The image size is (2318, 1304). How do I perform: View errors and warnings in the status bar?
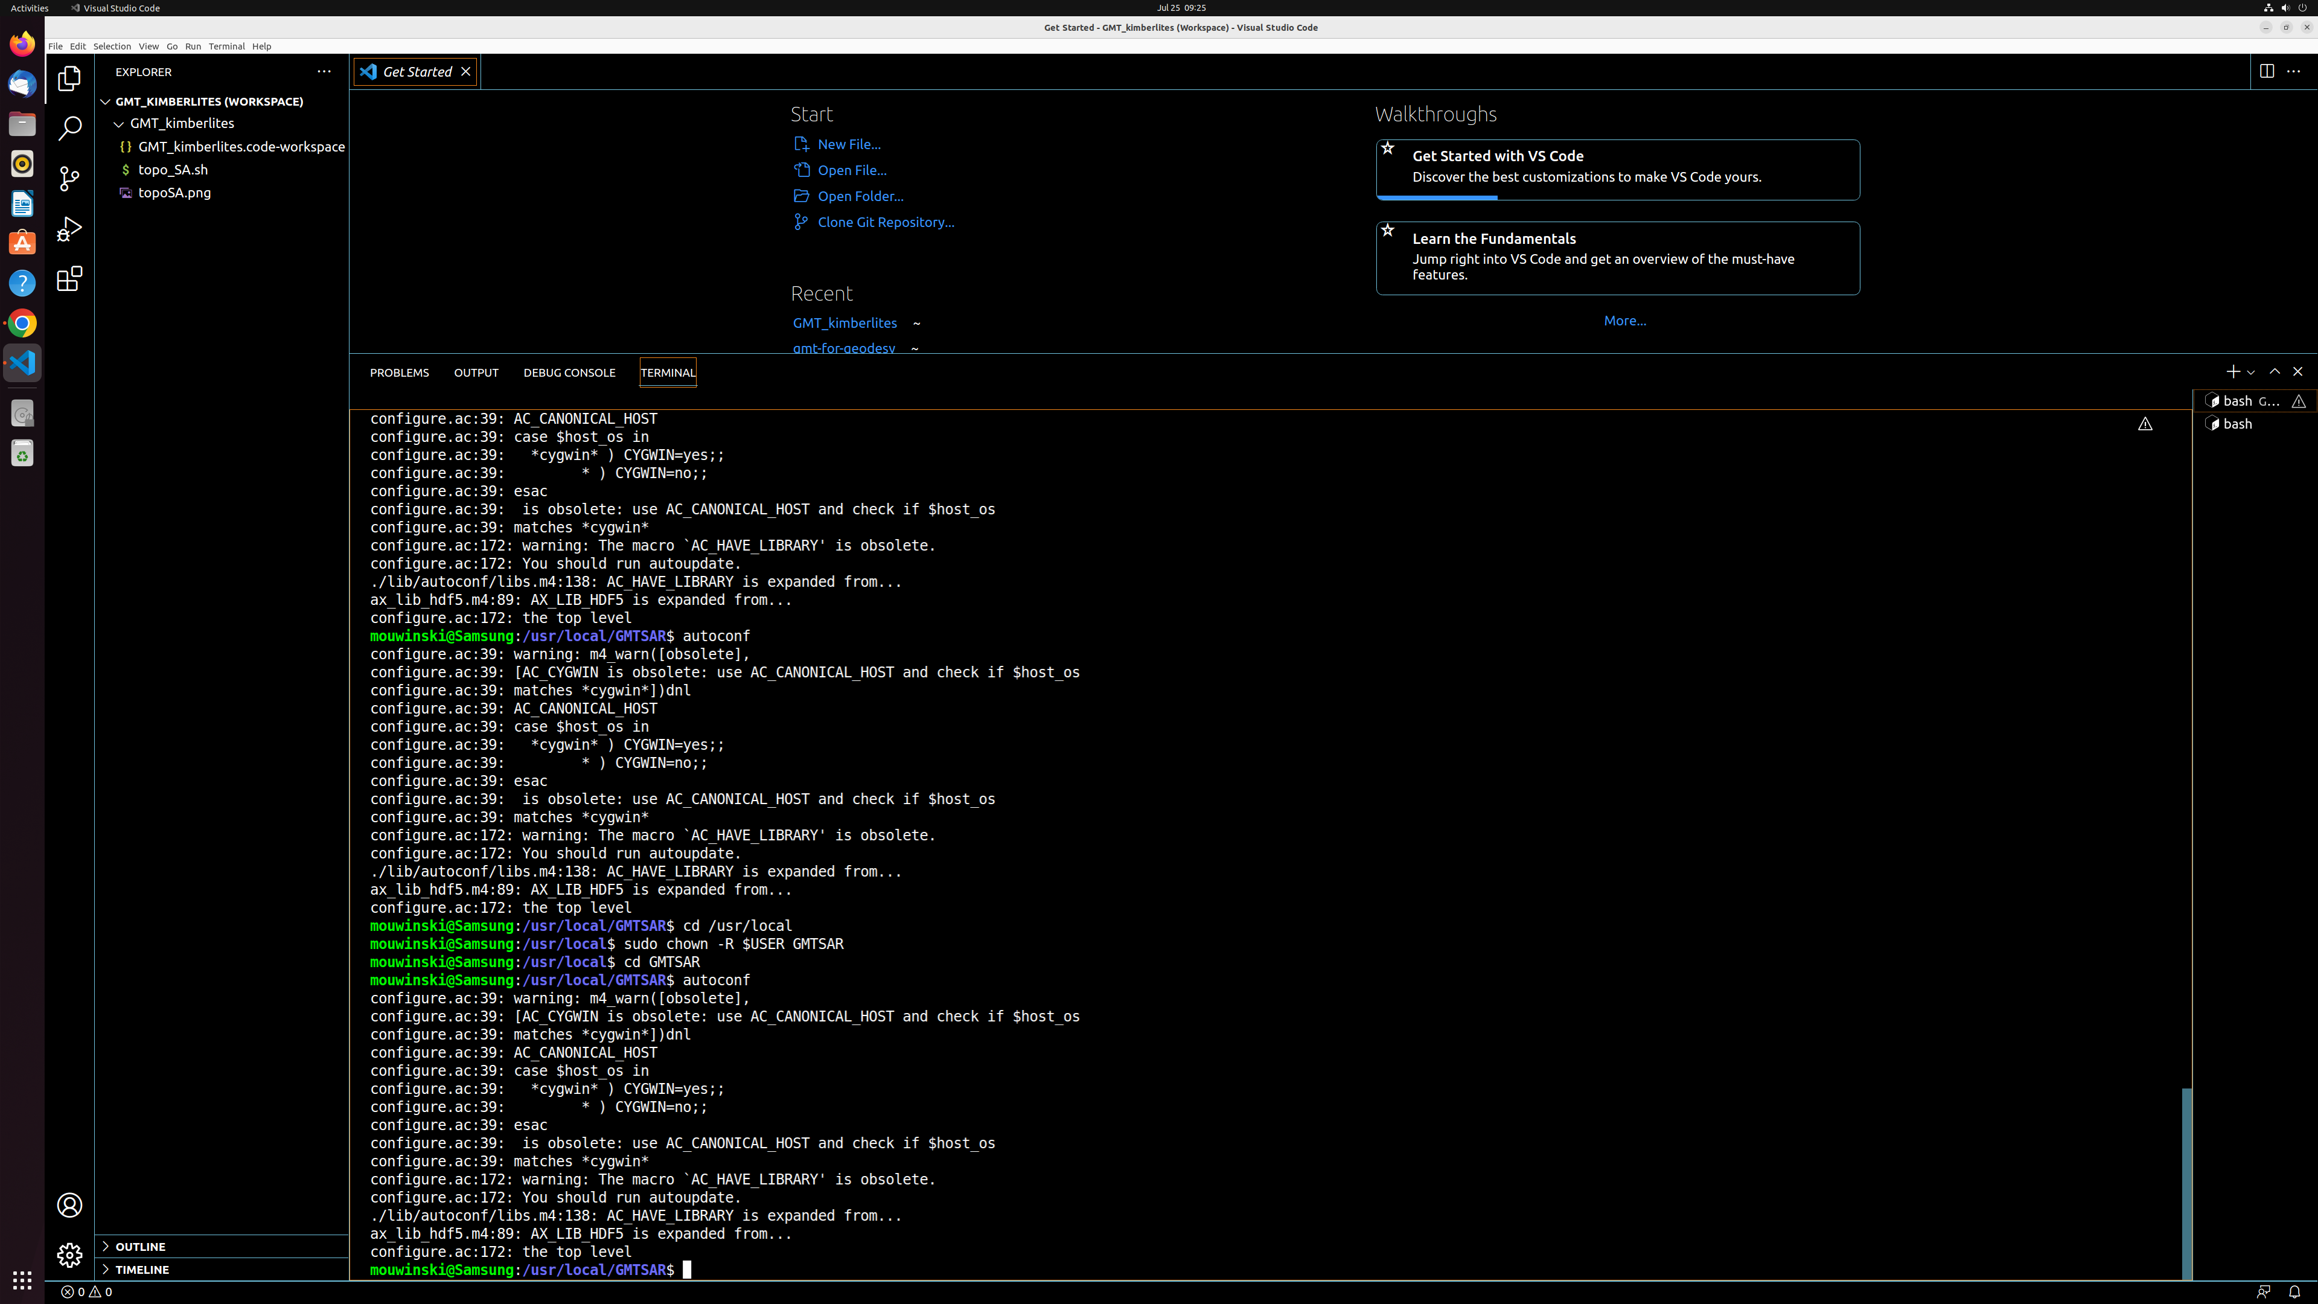[88, 1291]
